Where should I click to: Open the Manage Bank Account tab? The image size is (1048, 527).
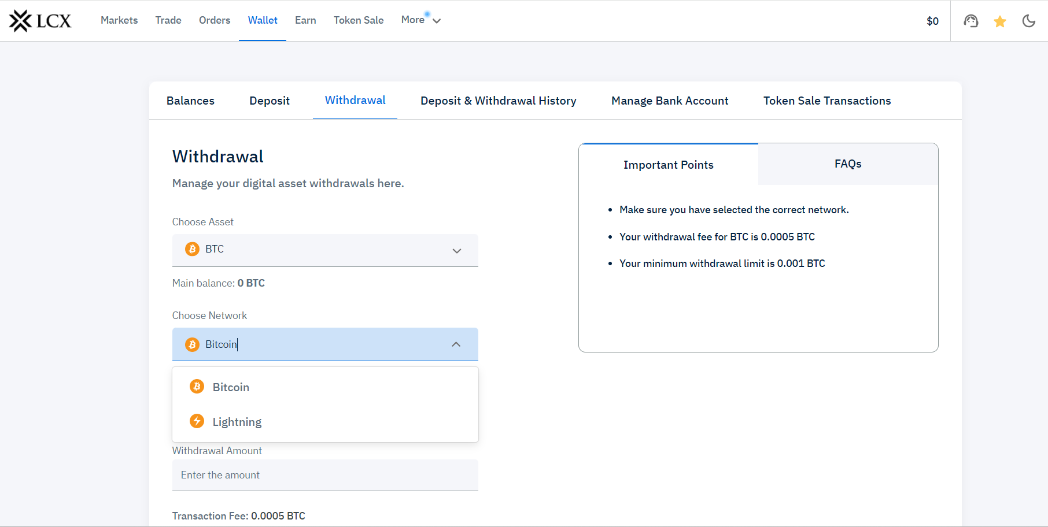(x=669, y=101)
